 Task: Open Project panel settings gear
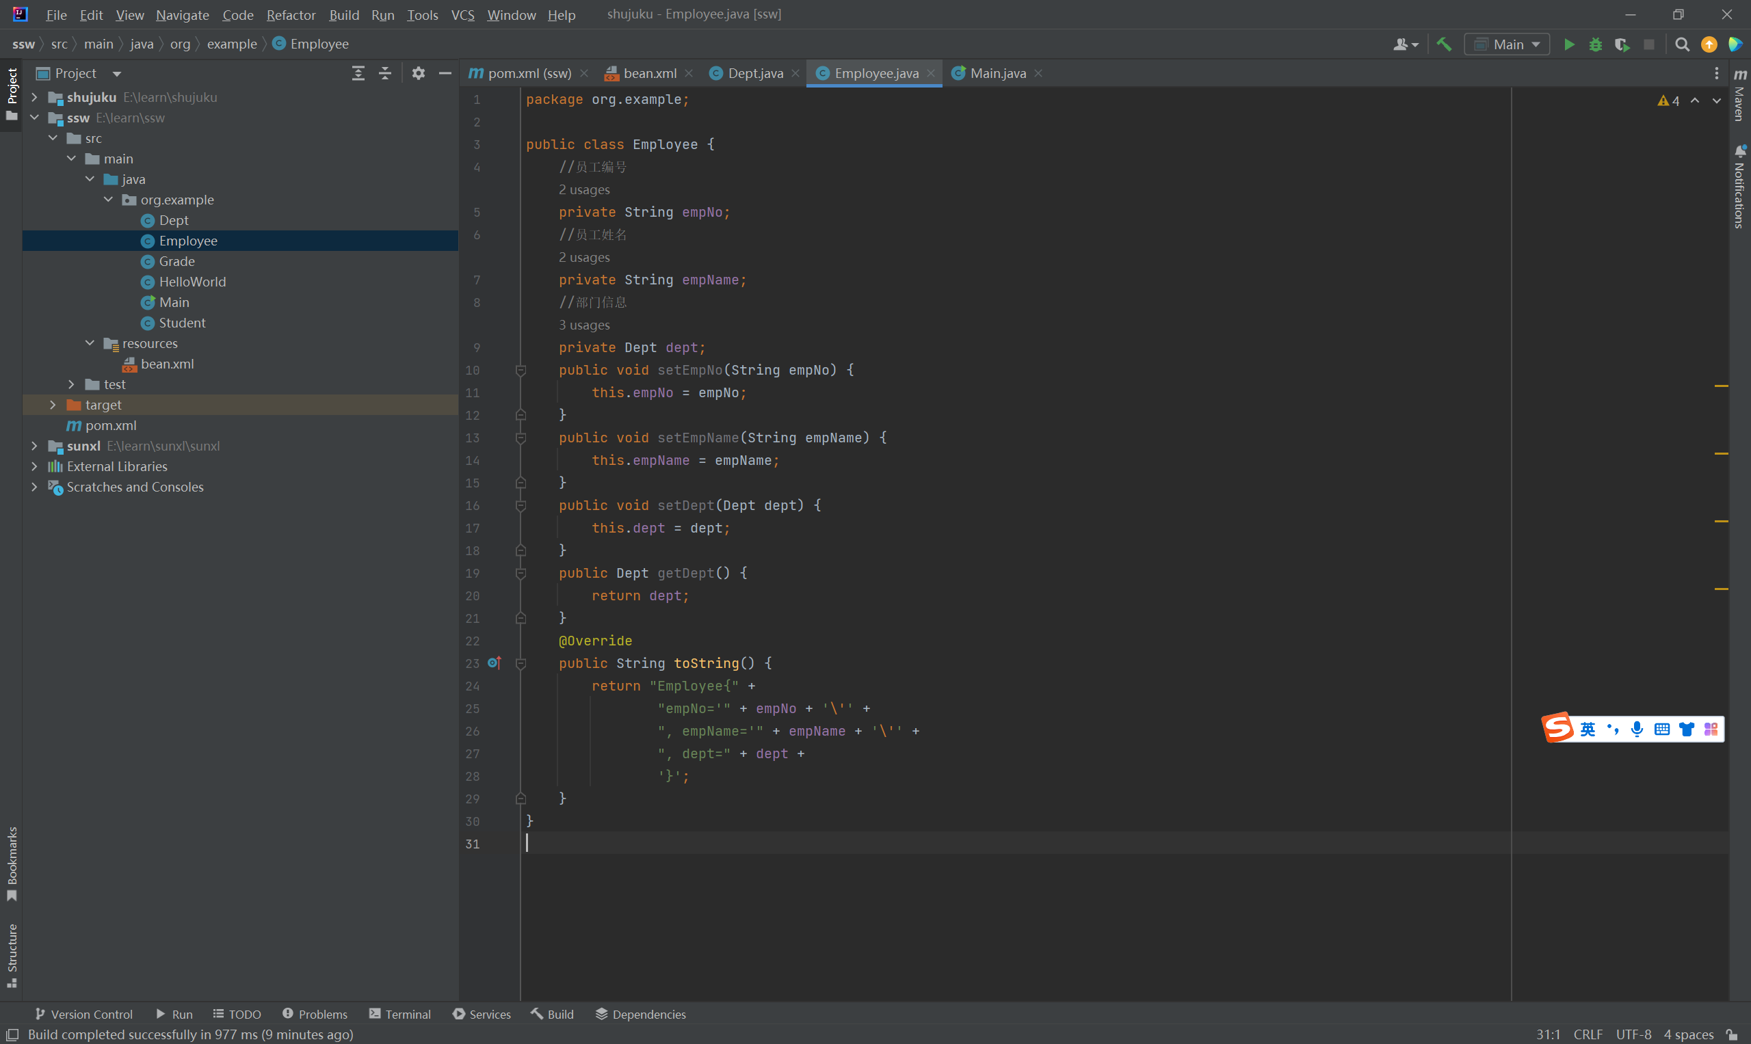click(x=418, y=73)
